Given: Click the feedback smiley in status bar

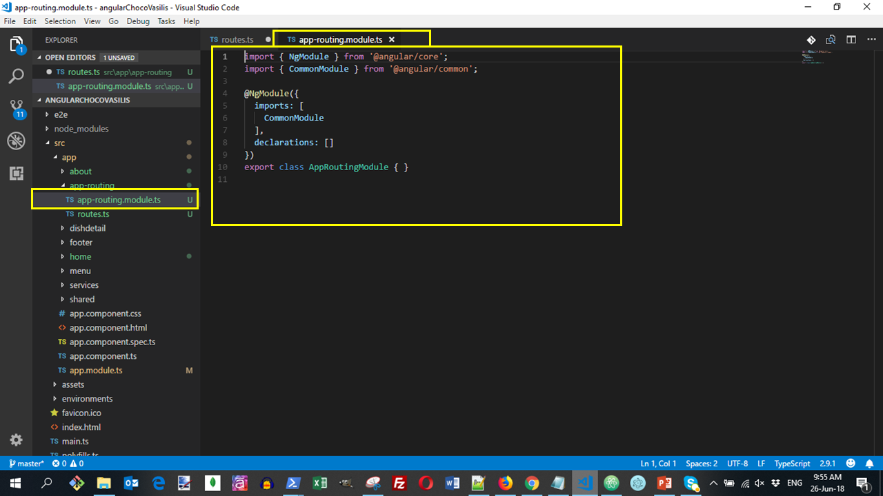Looking at the screenshot, I should 851,464.
